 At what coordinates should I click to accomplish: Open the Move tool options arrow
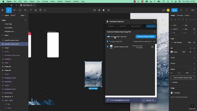coord(10,10)
